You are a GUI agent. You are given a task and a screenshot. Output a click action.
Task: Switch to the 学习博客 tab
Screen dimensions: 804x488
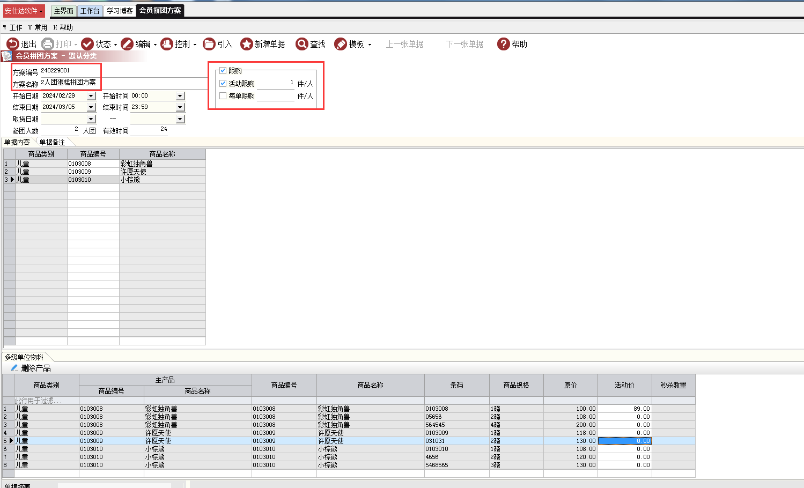coord(120,11)
